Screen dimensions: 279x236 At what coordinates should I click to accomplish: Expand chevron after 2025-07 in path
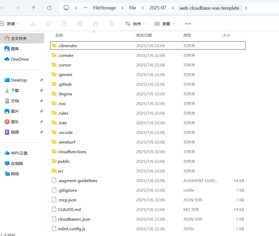173,8
